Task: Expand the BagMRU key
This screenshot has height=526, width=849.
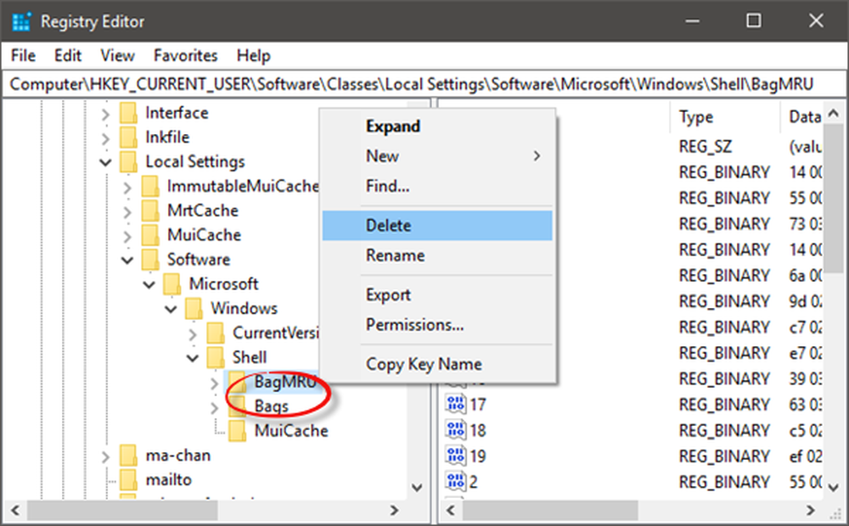Action: [215, 383]
